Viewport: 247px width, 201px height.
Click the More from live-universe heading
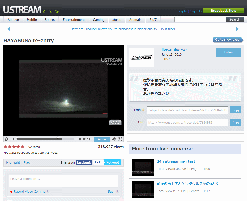pyautogui.click(x=162, y=149)
